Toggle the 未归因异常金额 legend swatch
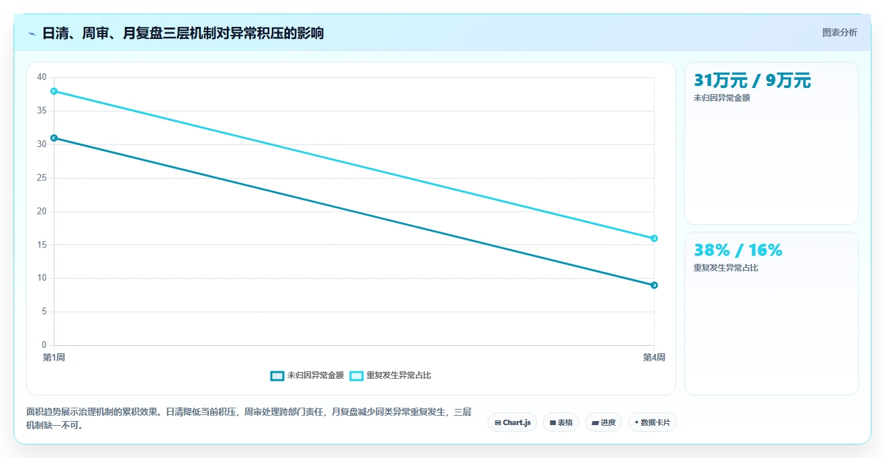 tap(277, 375)
